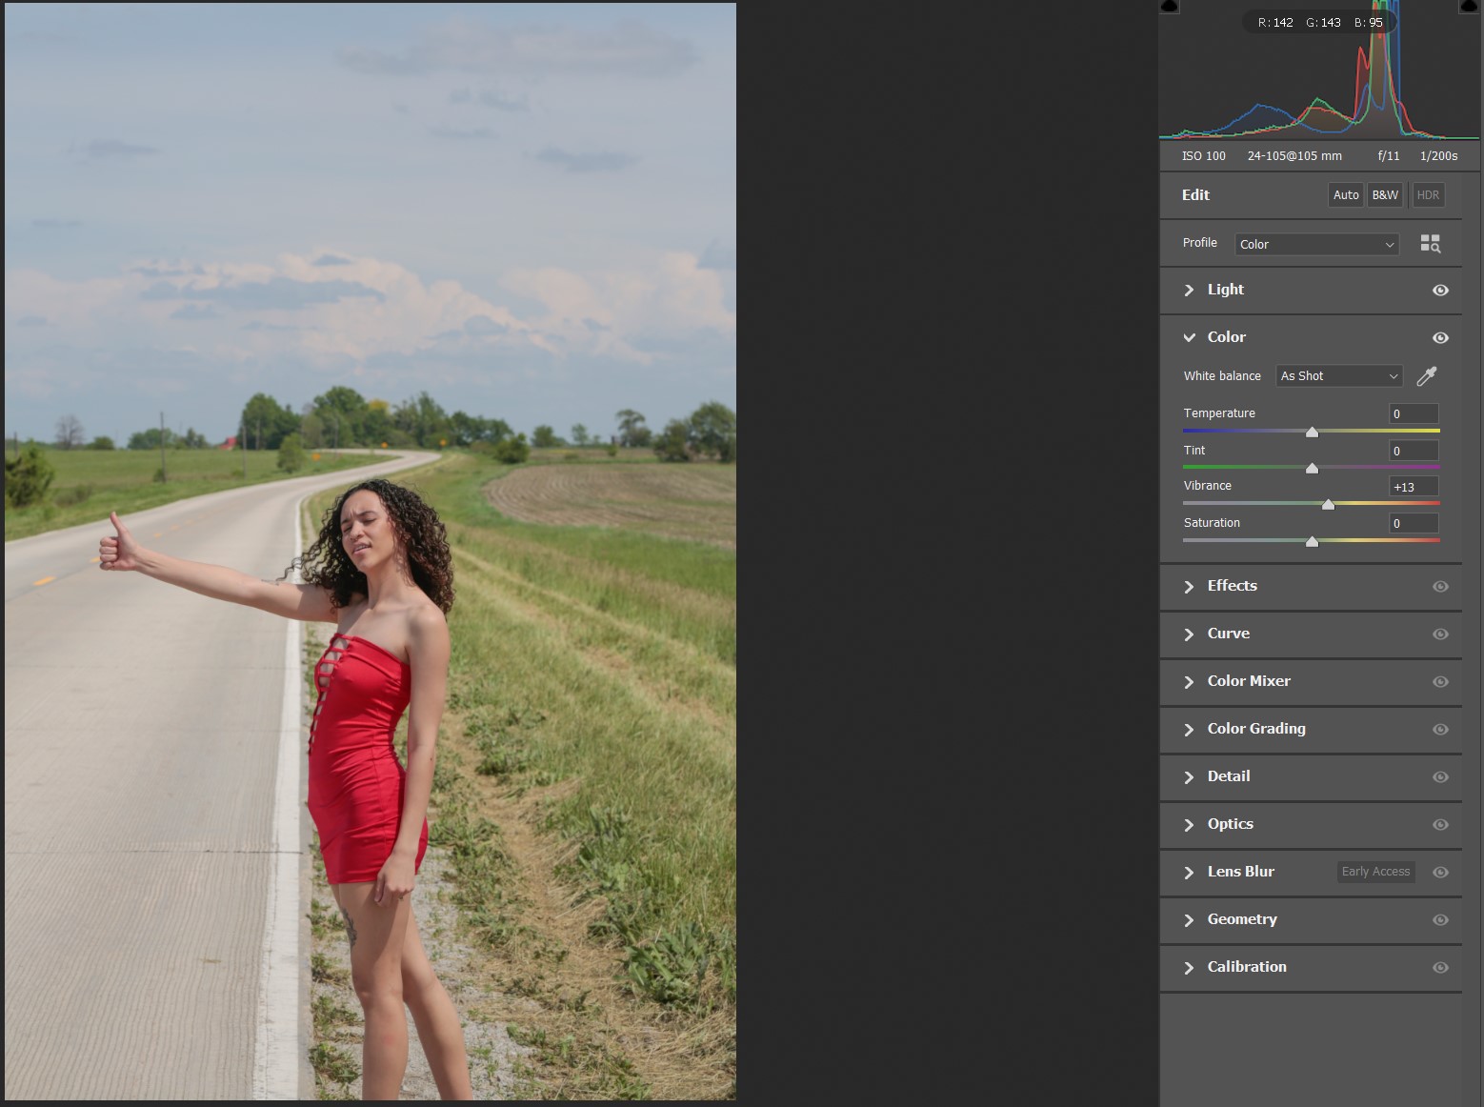Adjust the Temperature slider
The width and height of the screenshot is (1484, 1107).
[x=1312, y=432]
